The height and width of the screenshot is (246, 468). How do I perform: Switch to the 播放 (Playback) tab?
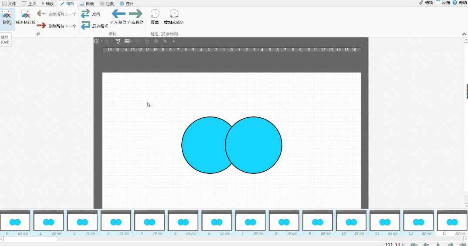(48, 3)
